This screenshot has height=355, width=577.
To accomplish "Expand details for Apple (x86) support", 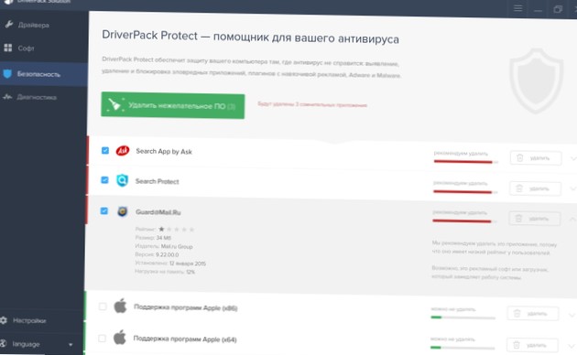I will (x=572, y=315).
